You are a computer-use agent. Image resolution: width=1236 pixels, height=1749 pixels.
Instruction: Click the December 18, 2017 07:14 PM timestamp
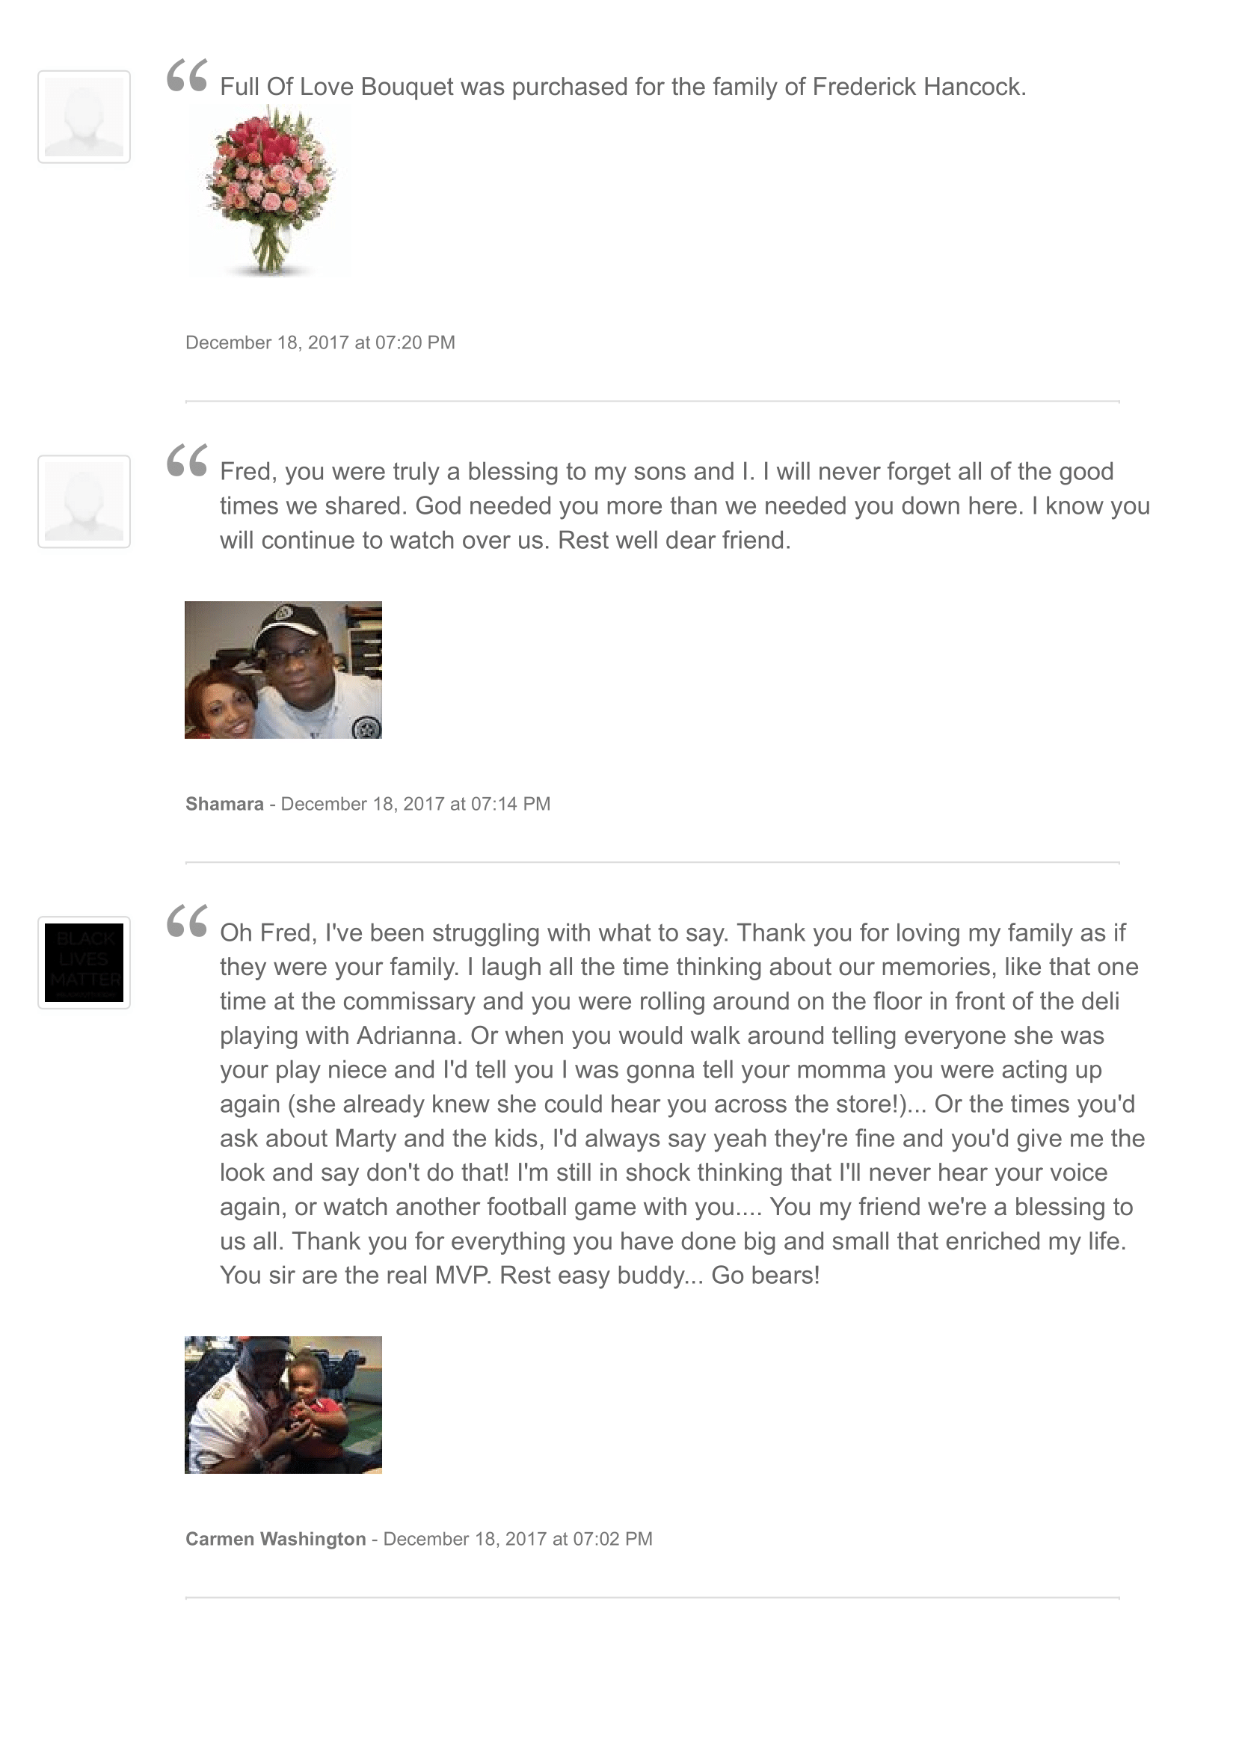[415, 804]
